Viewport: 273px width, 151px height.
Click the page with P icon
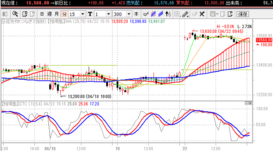(x=230, y=14)
